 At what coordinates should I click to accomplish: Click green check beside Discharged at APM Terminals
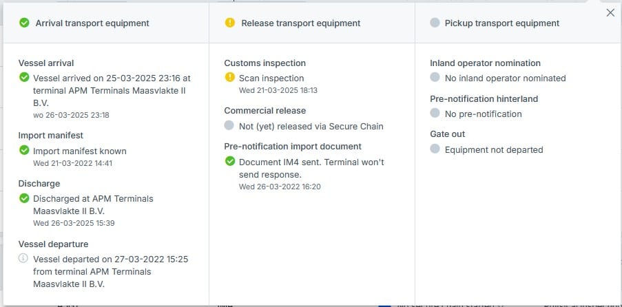pos(24,198)
